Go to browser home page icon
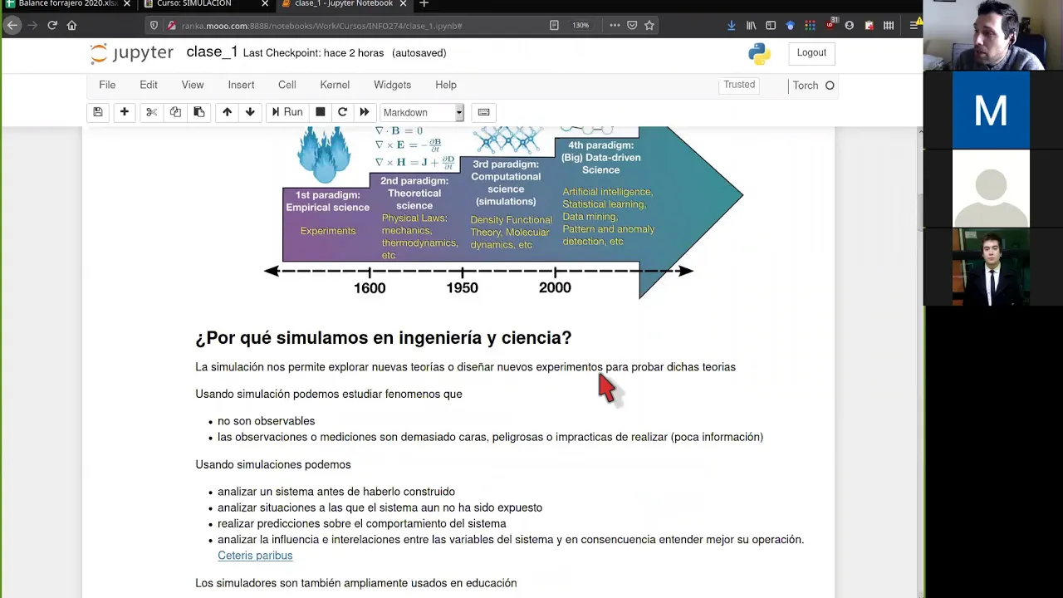This screenshot has width=1063, height=598. [x=71, y=25]
